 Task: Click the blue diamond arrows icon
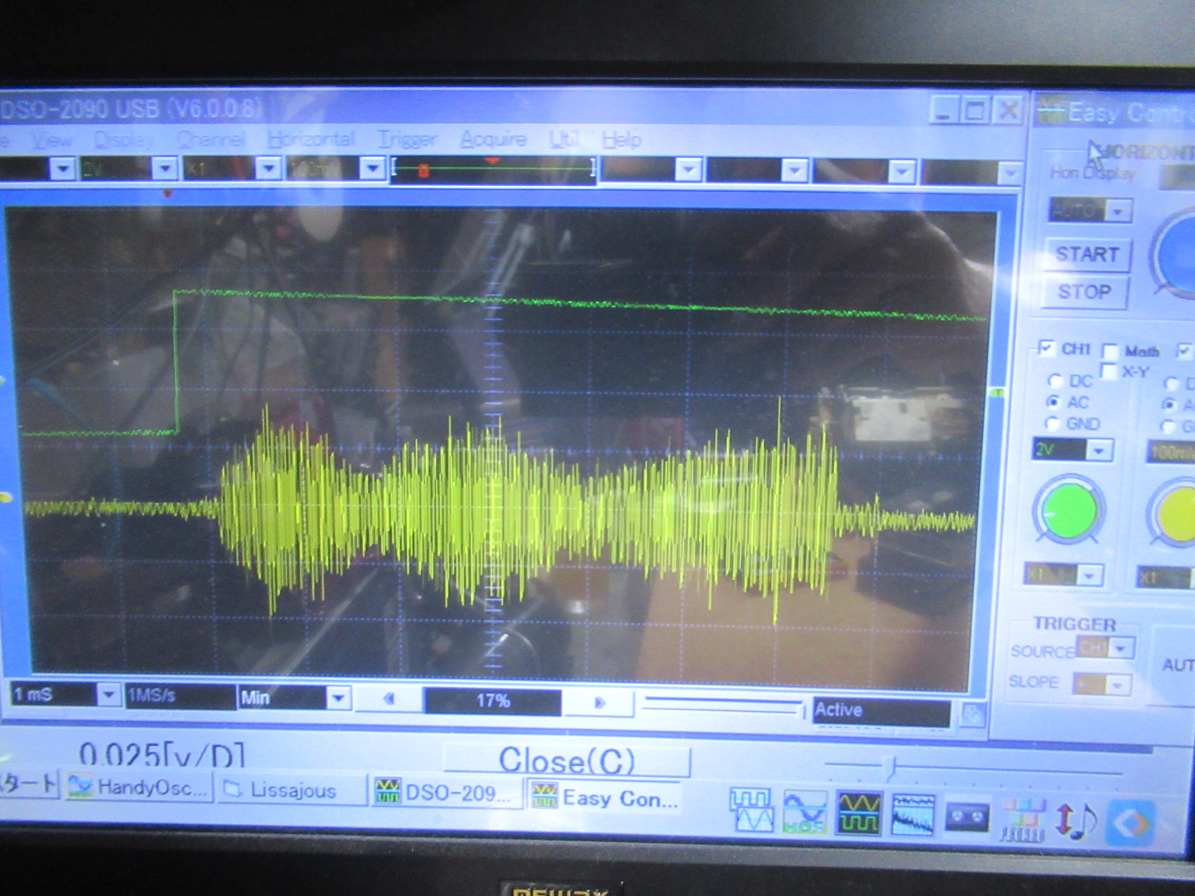pos(1130,824)
